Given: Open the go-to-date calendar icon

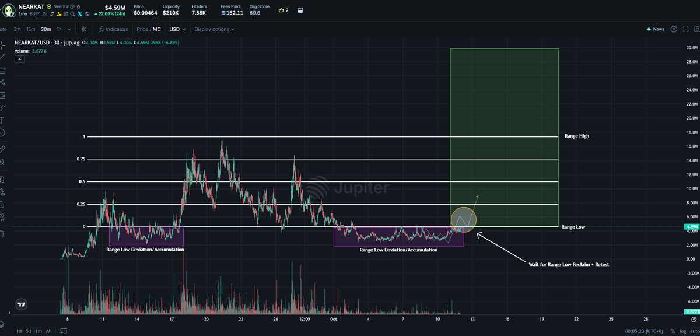Looking at the screenshot, I should [63, 331].
